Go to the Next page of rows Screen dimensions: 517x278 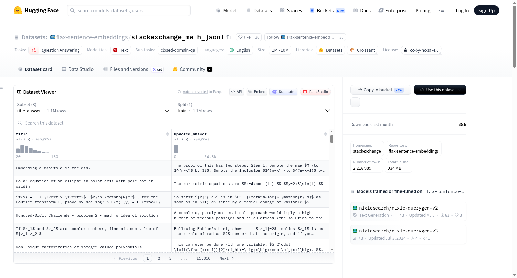click(227, 258)
